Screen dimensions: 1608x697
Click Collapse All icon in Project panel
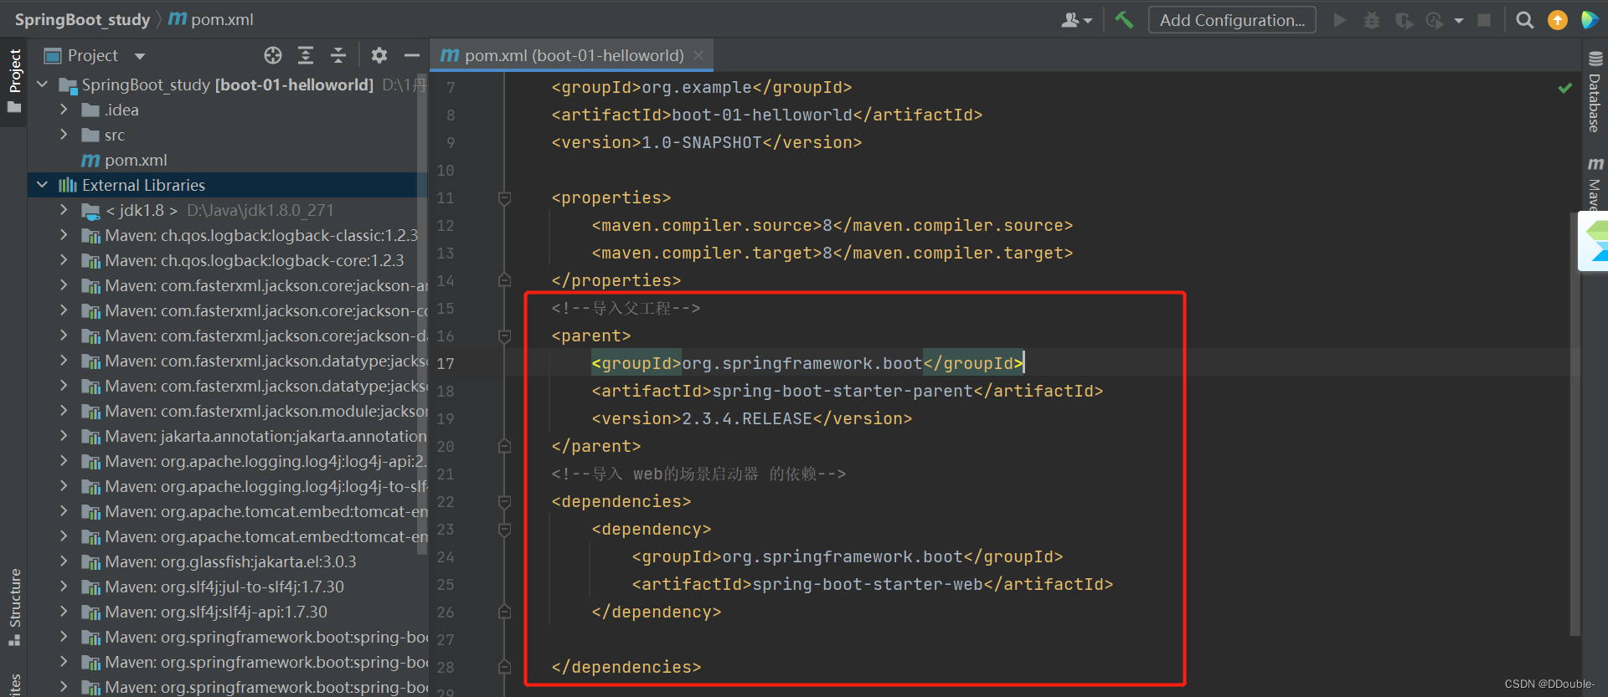(338, 55)
